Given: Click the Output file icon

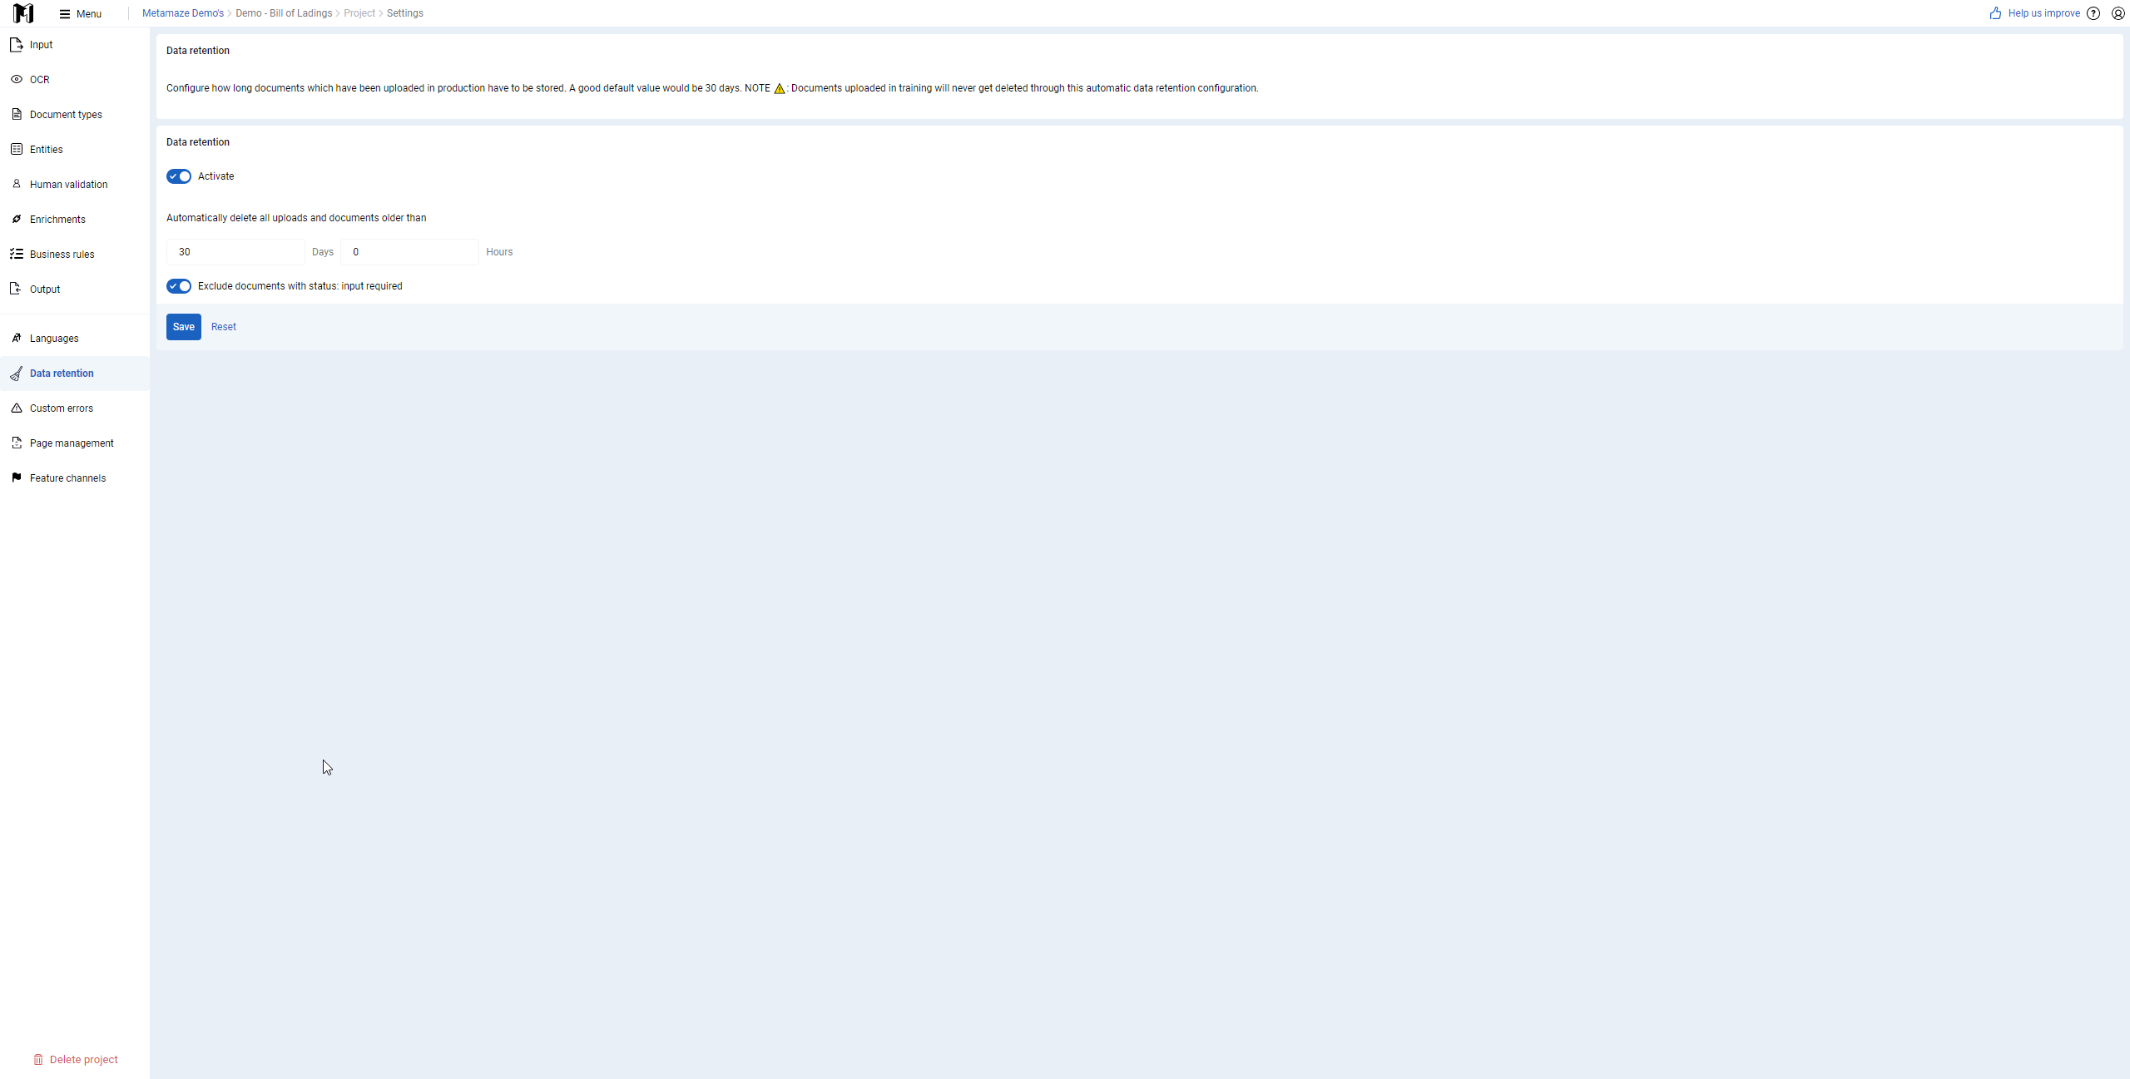Looking at the screenshot, I should [17, 290].
